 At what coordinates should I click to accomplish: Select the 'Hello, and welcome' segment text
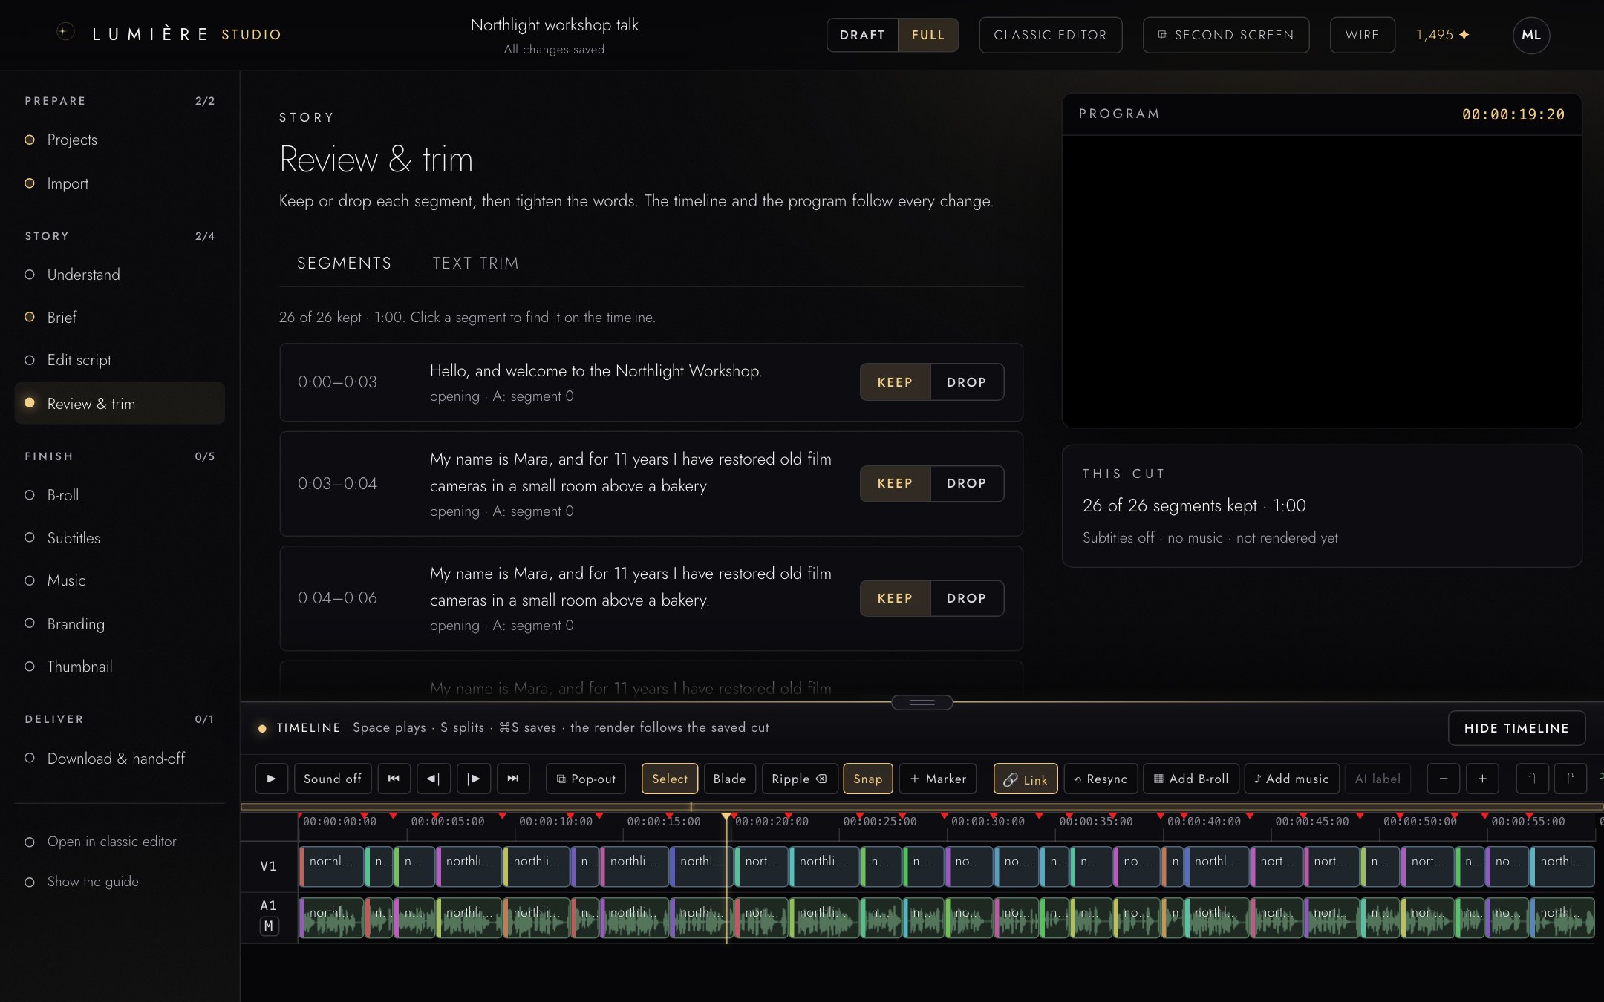point(596,370)
